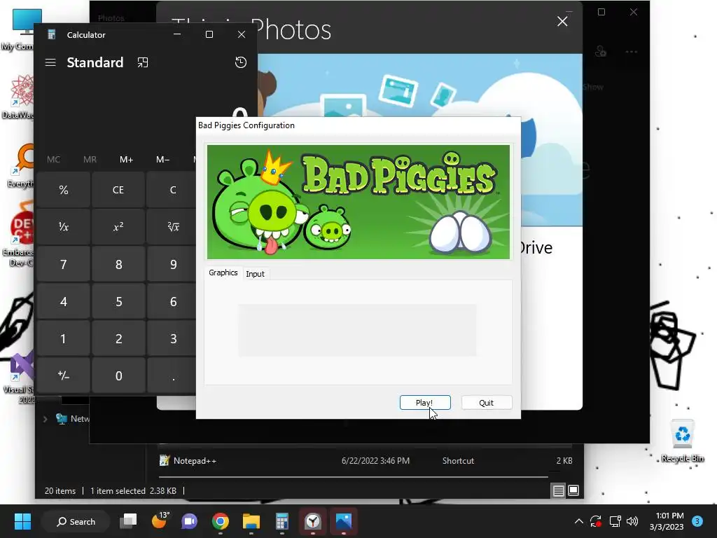
Task: Click the taskbar Search box
Action: tap(76, 521)
